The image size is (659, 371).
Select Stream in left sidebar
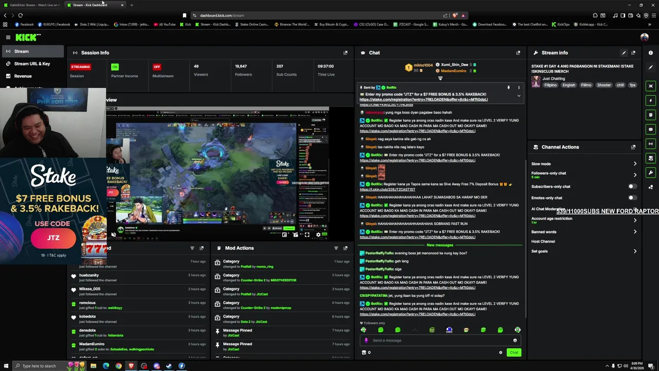(32, 51)
